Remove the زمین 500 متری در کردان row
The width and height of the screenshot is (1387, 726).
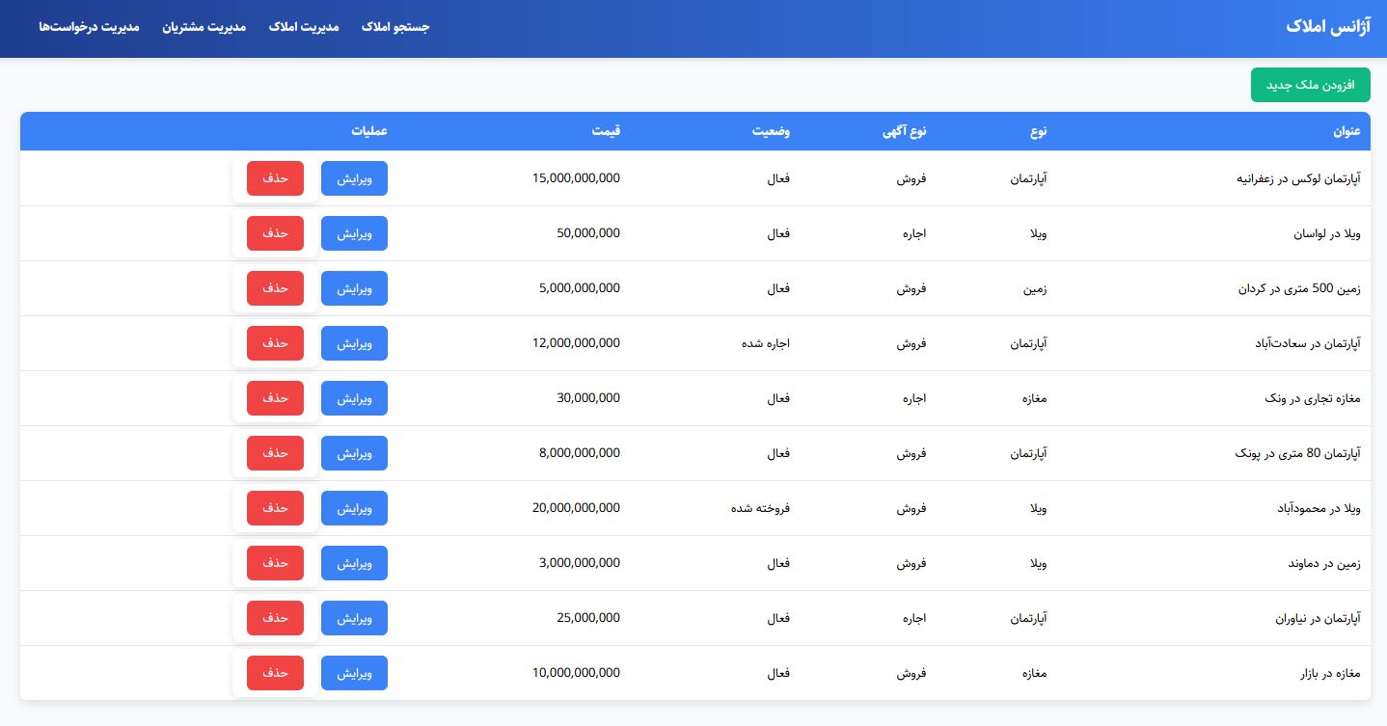(275, 288)
